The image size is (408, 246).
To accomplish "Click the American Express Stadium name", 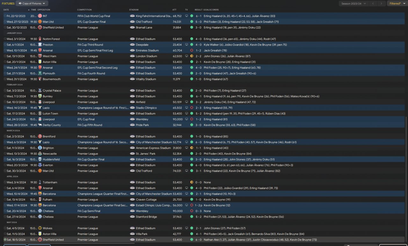I will (x=153, y=148).
